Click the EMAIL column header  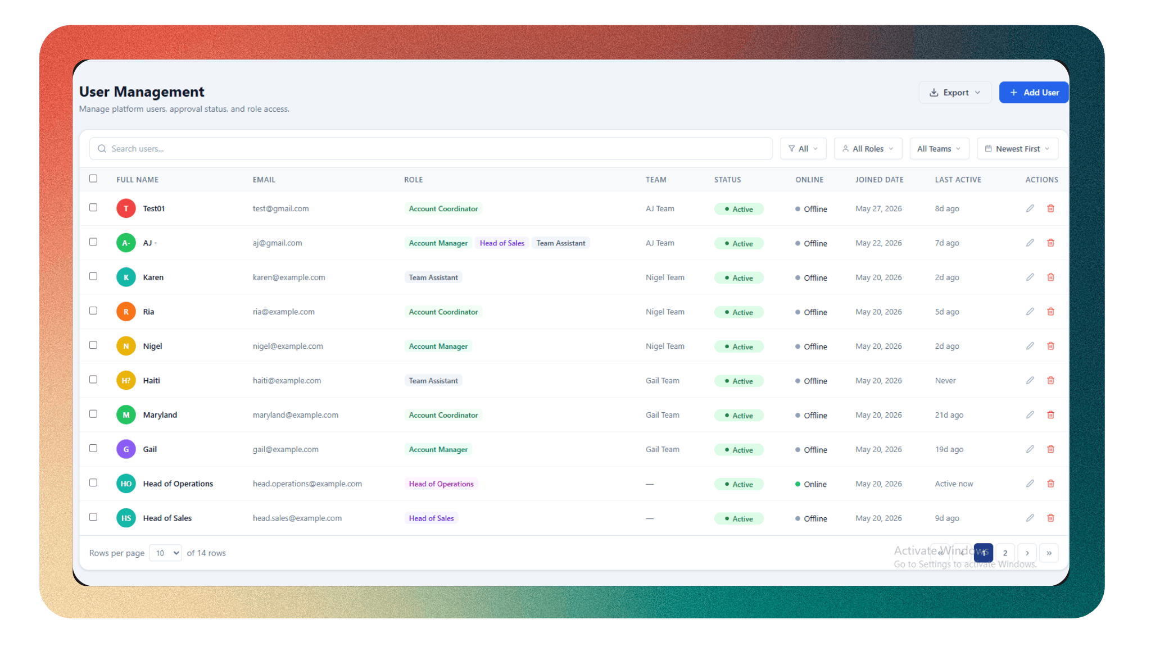point(264,180)
